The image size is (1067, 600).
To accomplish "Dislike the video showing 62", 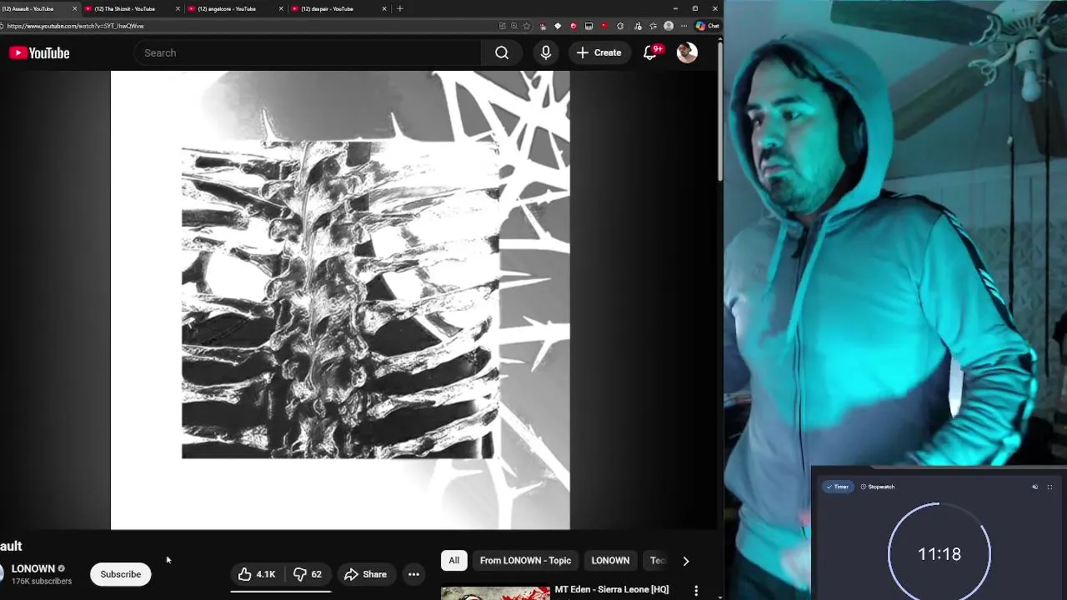I will (308, 574).
